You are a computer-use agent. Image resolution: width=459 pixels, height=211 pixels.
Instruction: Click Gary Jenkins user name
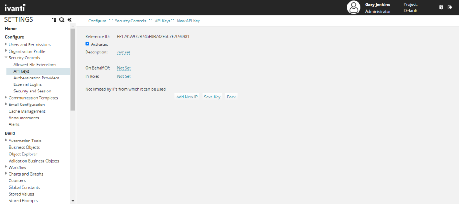pyautogui.click(x=377, y=4)
